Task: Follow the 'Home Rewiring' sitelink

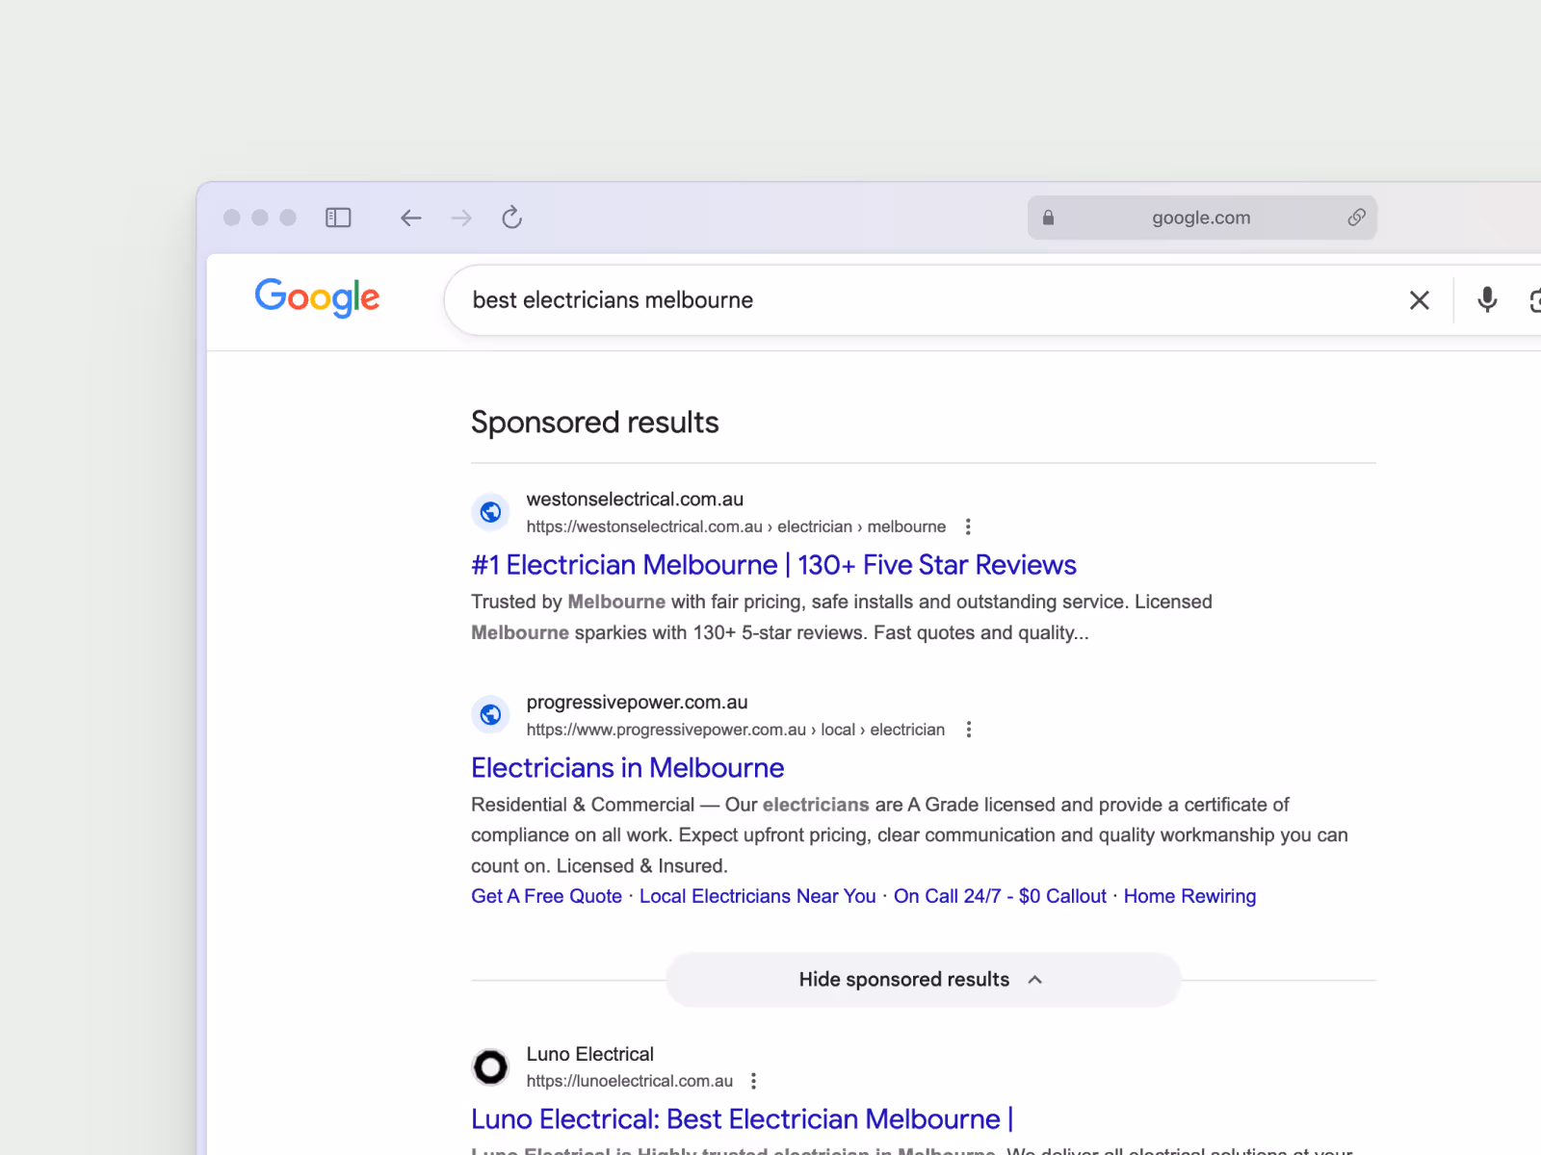Action: pyautogui.click(x=1189, y=896)
